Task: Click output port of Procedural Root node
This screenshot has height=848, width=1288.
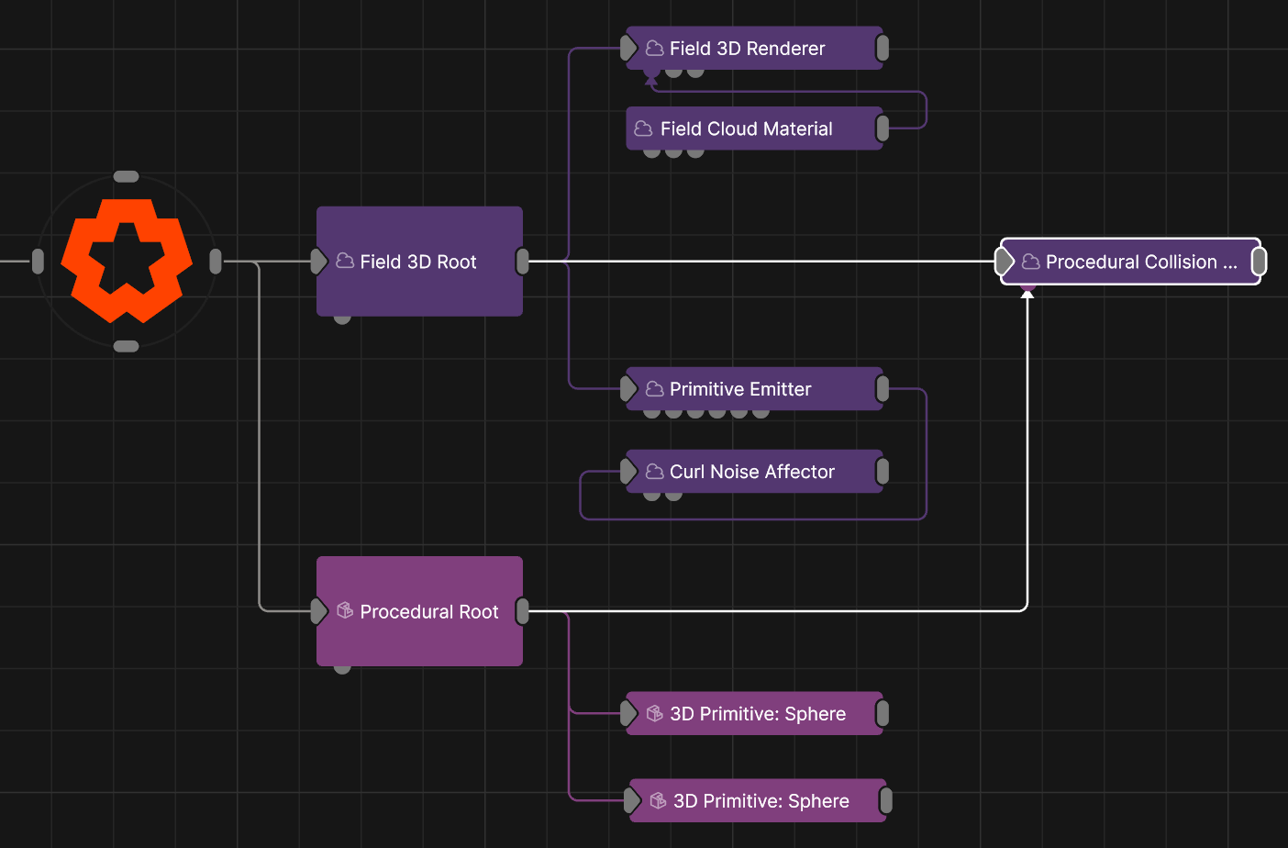Action: point(522,611)
